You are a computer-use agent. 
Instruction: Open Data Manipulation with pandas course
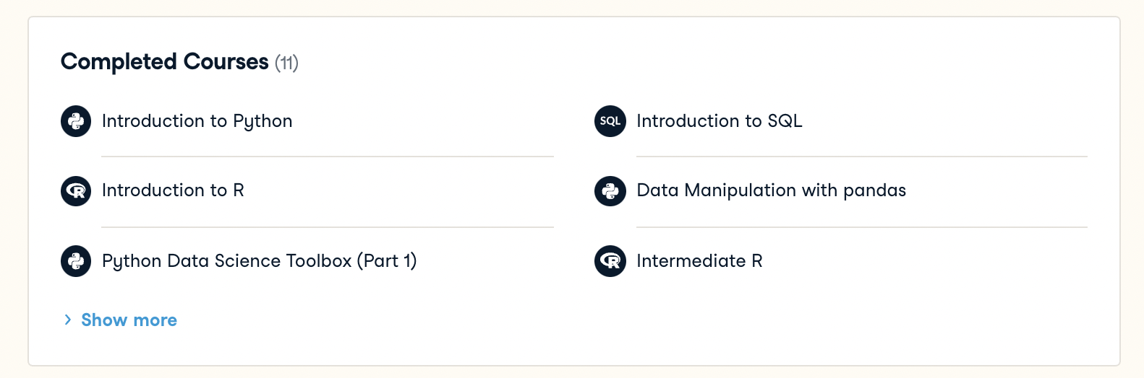(x=771, y=190)
